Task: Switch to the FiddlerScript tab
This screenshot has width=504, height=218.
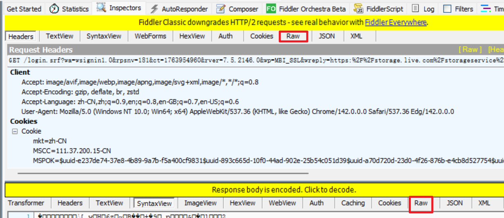Action: click(x=385, y=9)
